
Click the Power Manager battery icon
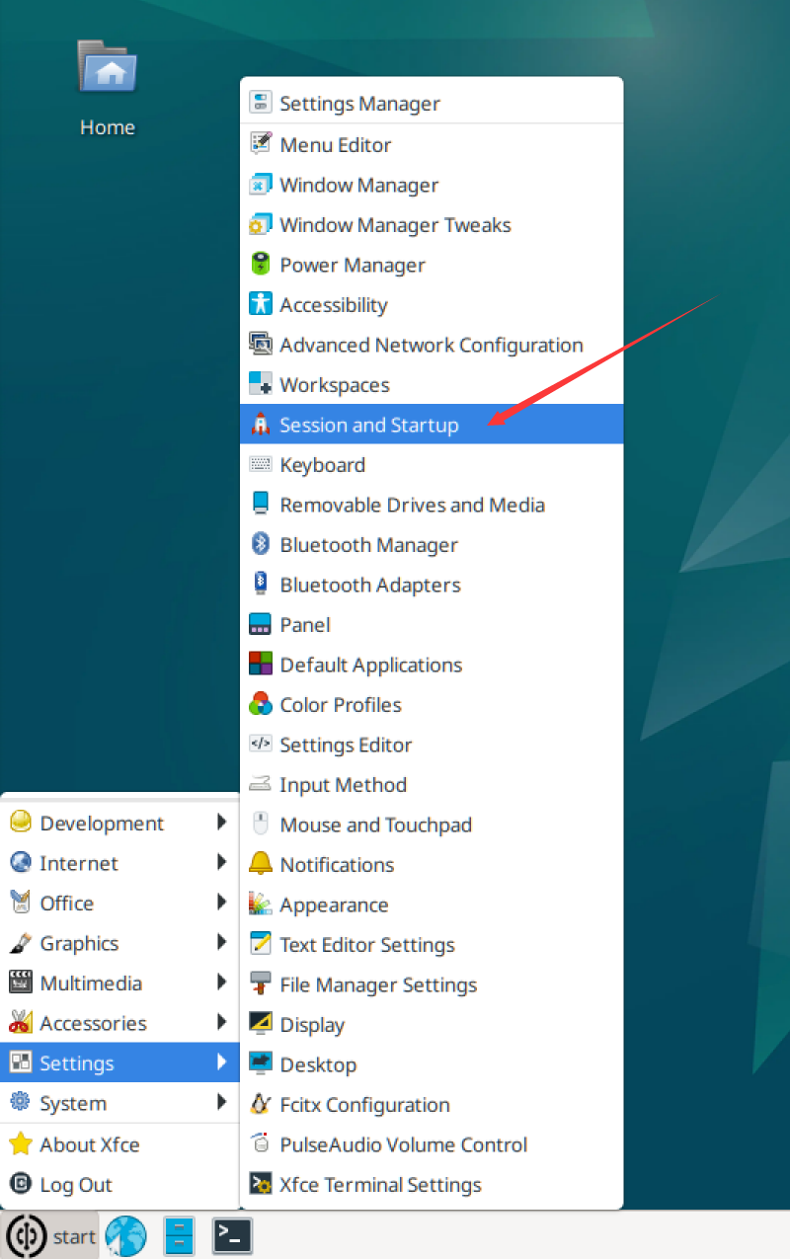coord(261,265)
